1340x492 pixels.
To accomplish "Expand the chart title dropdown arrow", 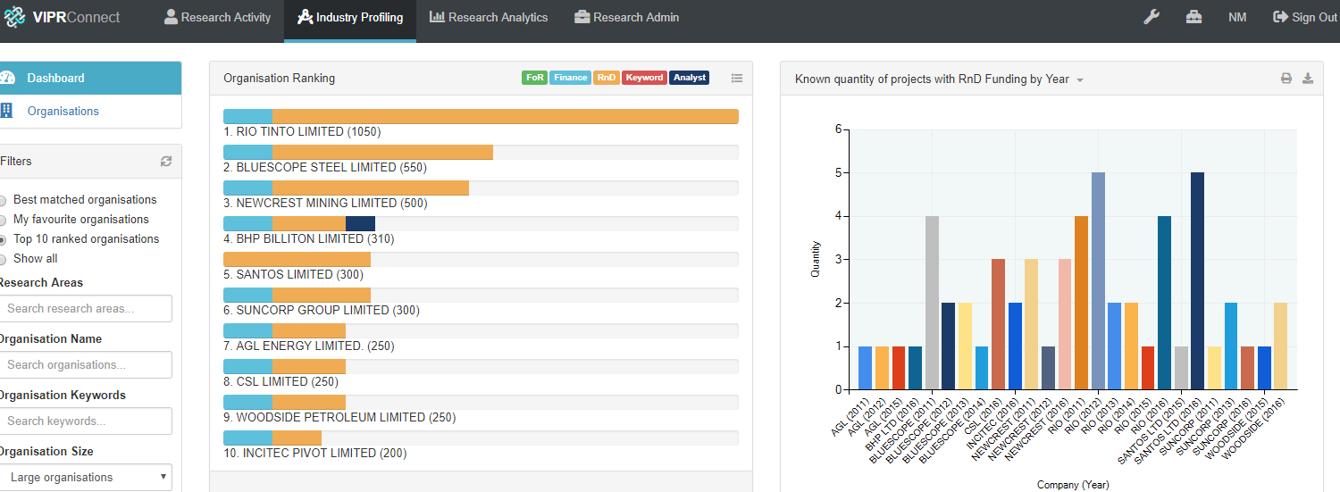I will 1080,80.
